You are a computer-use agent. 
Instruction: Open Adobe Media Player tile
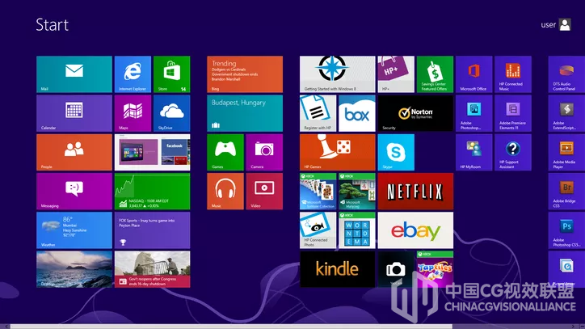coord(566,152)
